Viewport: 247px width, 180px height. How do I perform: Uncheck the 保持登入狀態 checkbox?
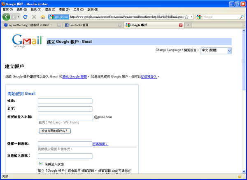point(40,164)
